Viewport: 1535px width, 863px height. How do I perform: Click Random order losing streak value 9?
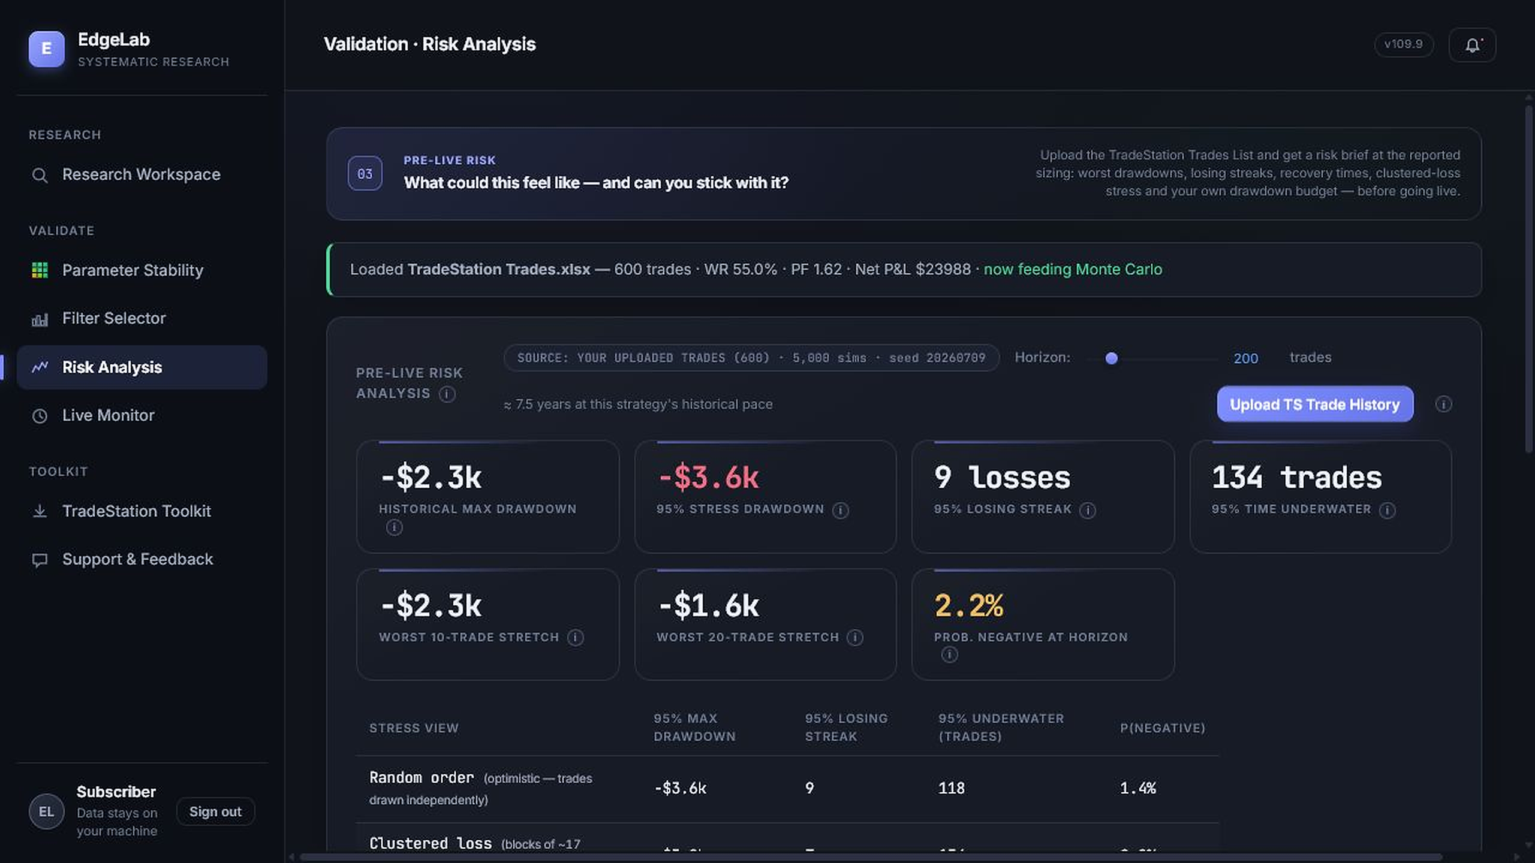pyautogui.click(x=809, y=788)
